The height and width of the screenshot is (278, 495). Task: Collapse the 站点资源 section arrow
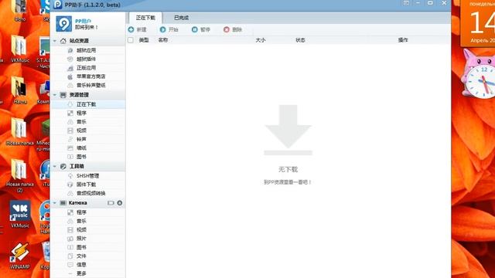point(55,41)
